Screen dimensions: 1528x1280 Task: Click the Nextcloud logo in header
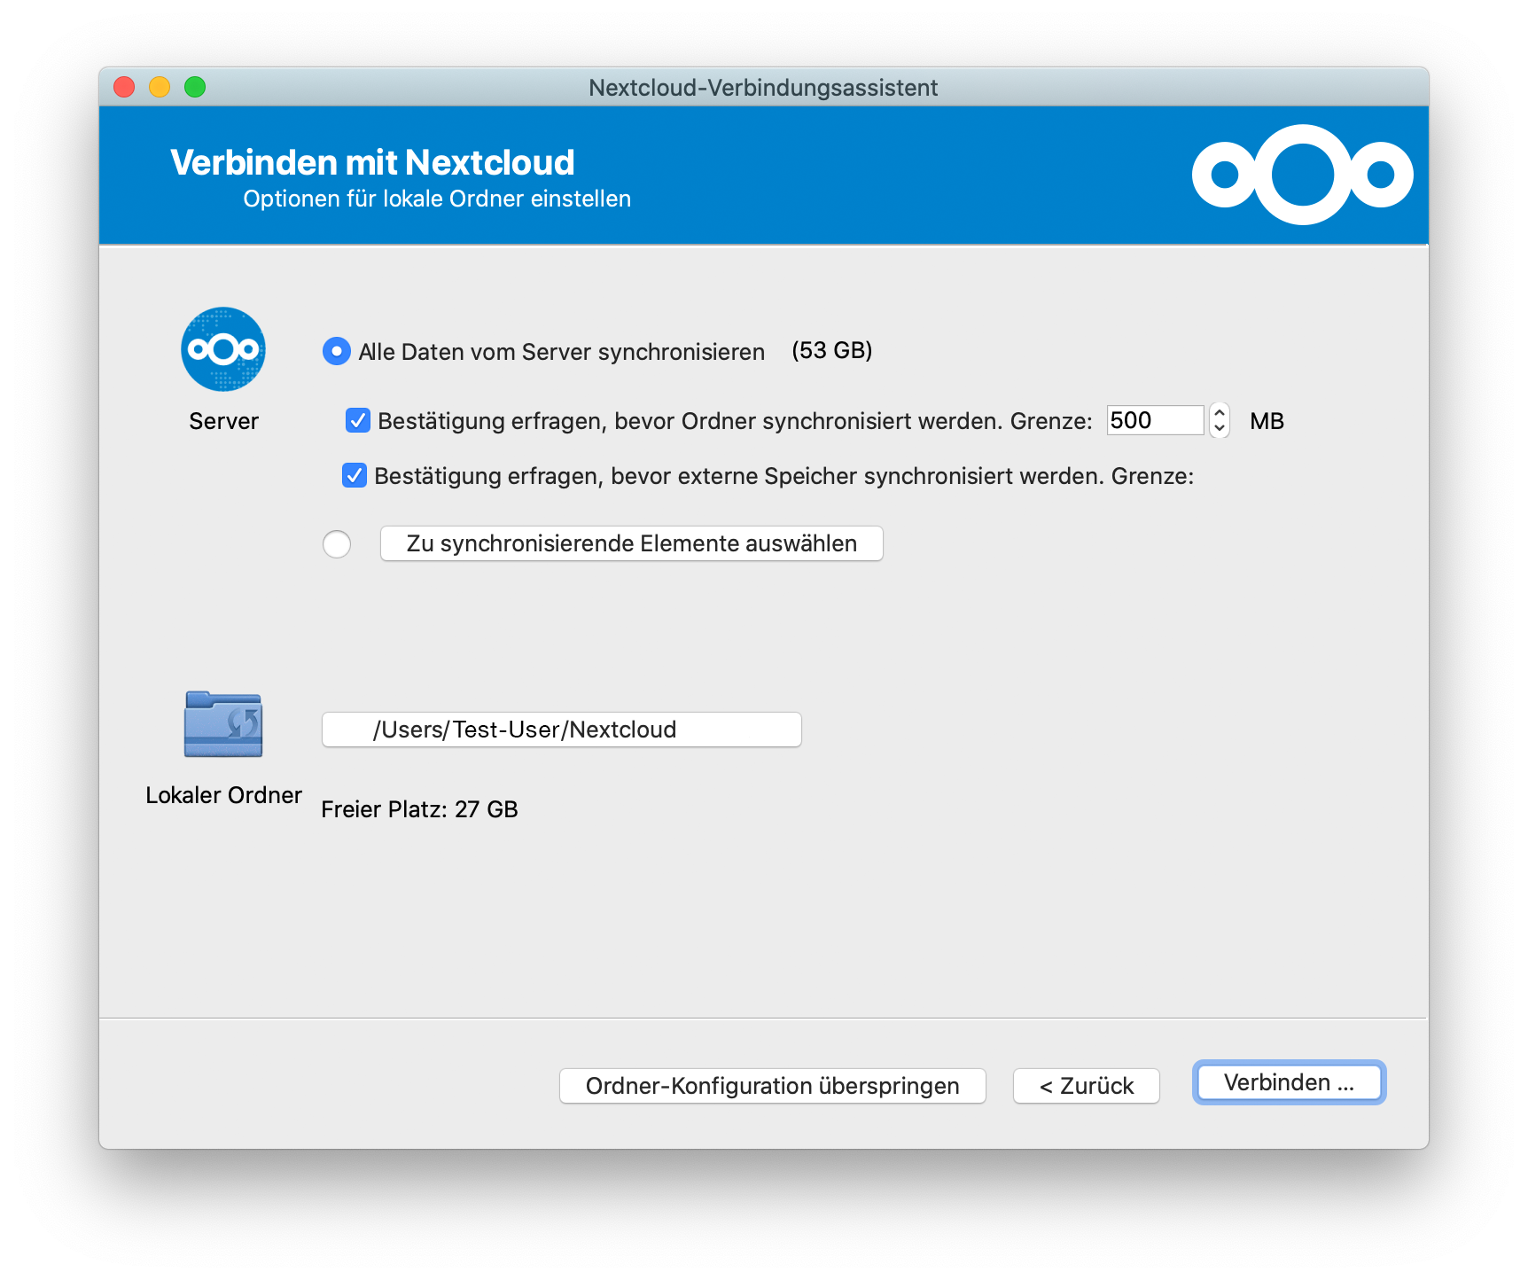click(1301, 175)
